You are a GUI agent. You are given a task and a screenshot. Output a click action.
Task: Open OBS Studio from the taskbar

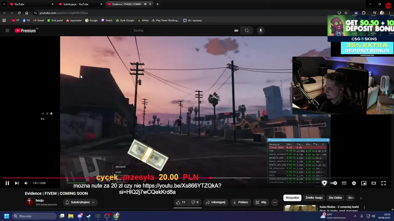coord(107,216)
